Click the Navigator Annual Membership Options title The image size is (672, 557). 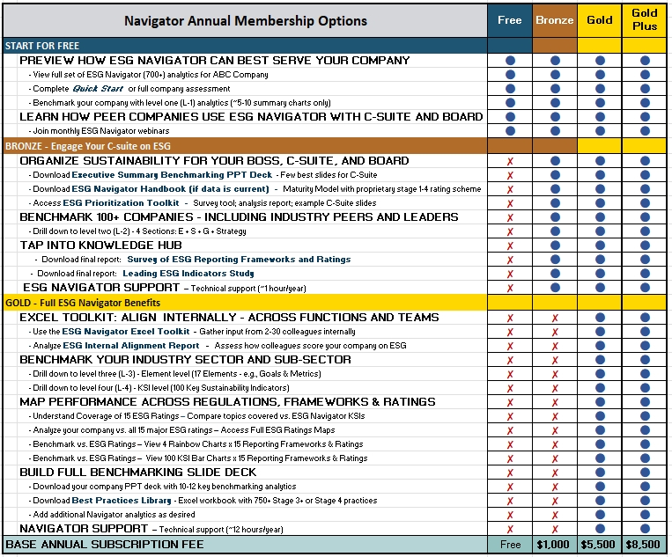(x=245, y=20)
